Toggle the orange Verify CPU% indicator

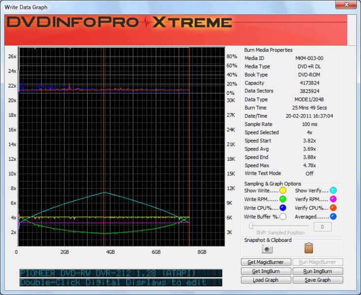333,208
